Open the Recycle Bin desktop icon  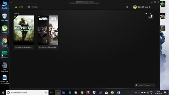coord(4,17)
